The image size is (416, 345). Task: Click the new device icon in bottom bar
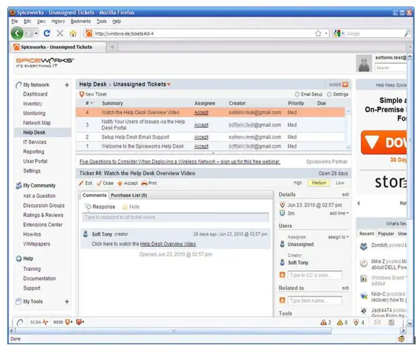(x=79, y=322)
